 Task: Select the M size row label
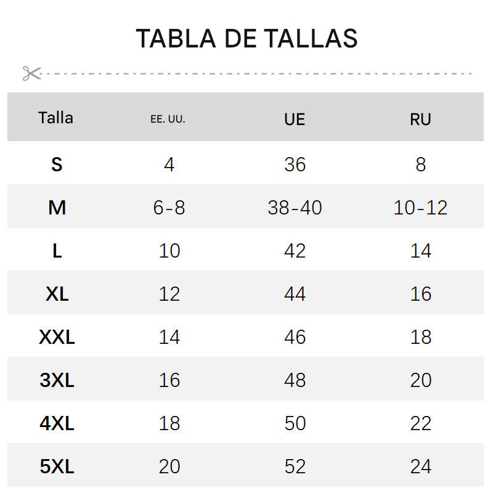tap(57, 208)
